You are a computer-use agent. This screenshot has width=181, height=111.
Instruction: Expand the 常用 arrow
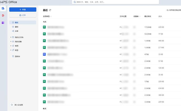(x=11, y=46)
